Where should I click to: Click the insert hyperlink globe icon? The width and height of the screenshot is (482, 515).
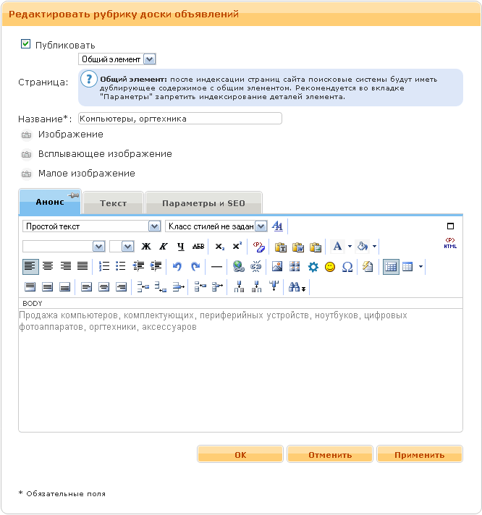tap(238, 267)
